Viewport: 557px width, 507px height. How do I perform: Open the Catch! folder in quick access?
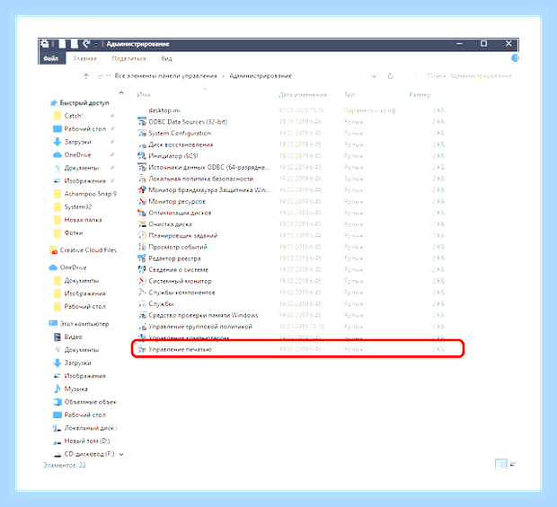click(74, 116)
